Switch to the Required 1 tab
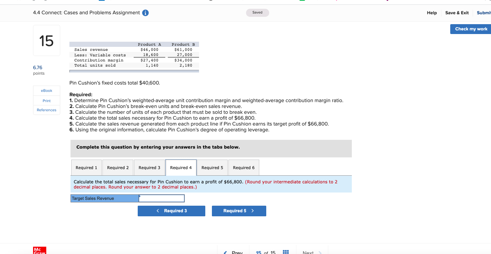 (x=86, y=167)
